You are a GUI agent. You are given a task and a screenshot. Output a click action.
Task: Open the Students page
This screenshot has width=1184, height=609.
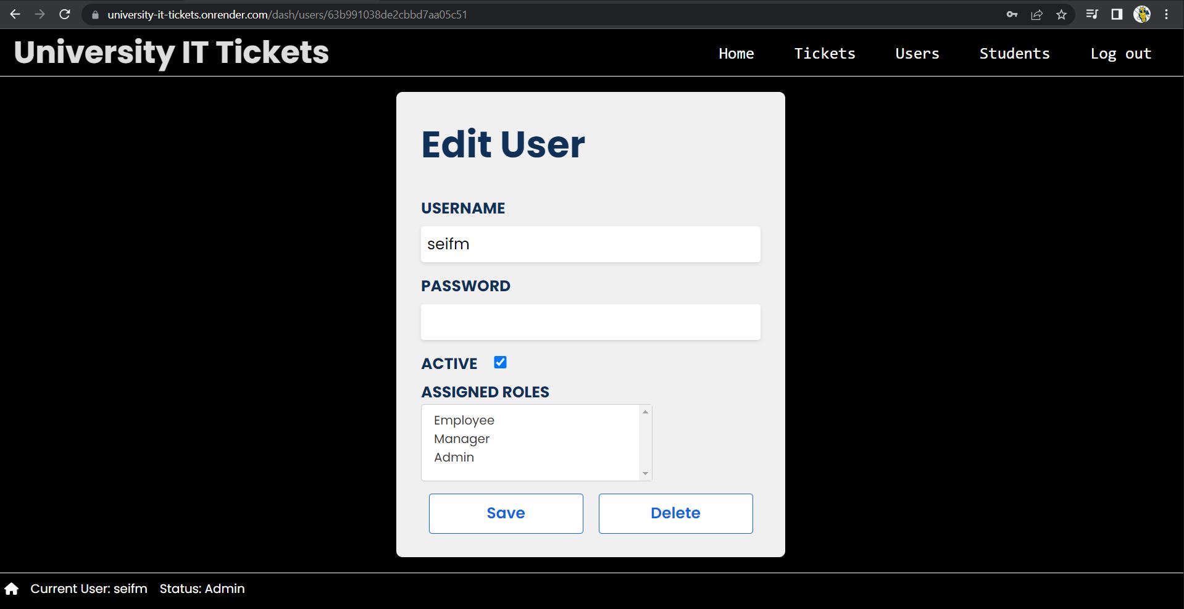point(1014,54)
